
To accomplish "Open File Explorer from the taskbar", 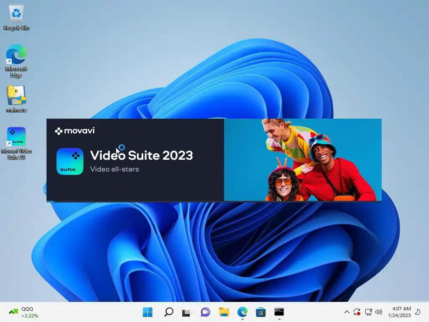I will pyautogui.click(x=224, y=312).
